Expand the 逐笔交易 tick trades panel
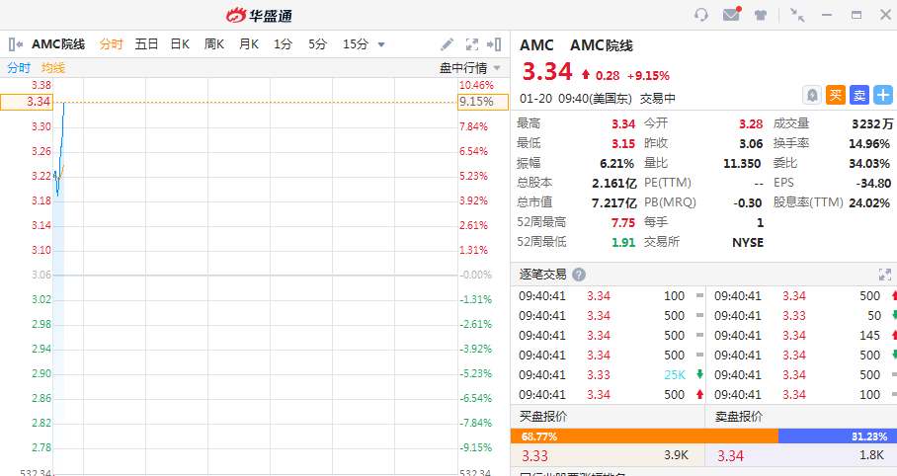Screen dimensions: 897x476 tap(884, 275)
